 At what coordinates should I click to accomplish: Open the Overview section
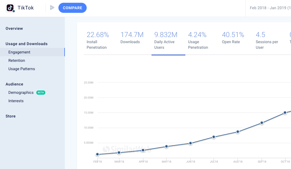pyautogui.click(x=14, y=28)
